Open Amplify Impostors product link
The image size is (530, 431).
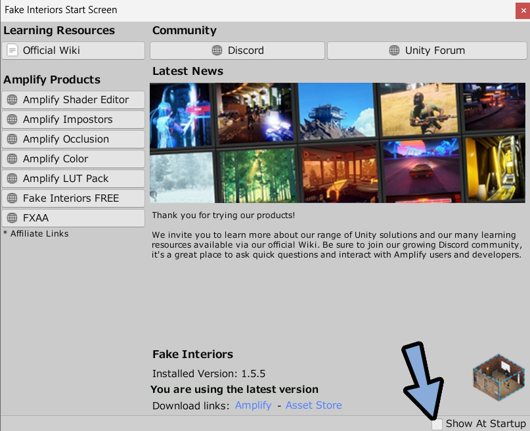[73, 120]
